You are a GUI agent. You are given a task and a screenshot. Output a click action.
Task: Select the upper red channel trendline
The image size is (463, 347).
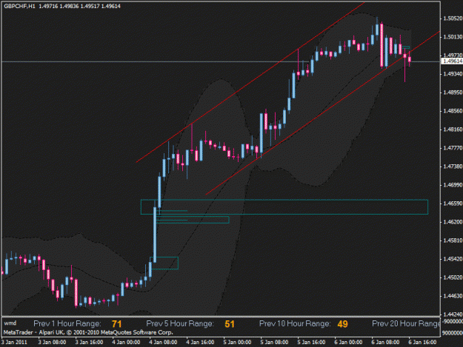tap(250, 82)
